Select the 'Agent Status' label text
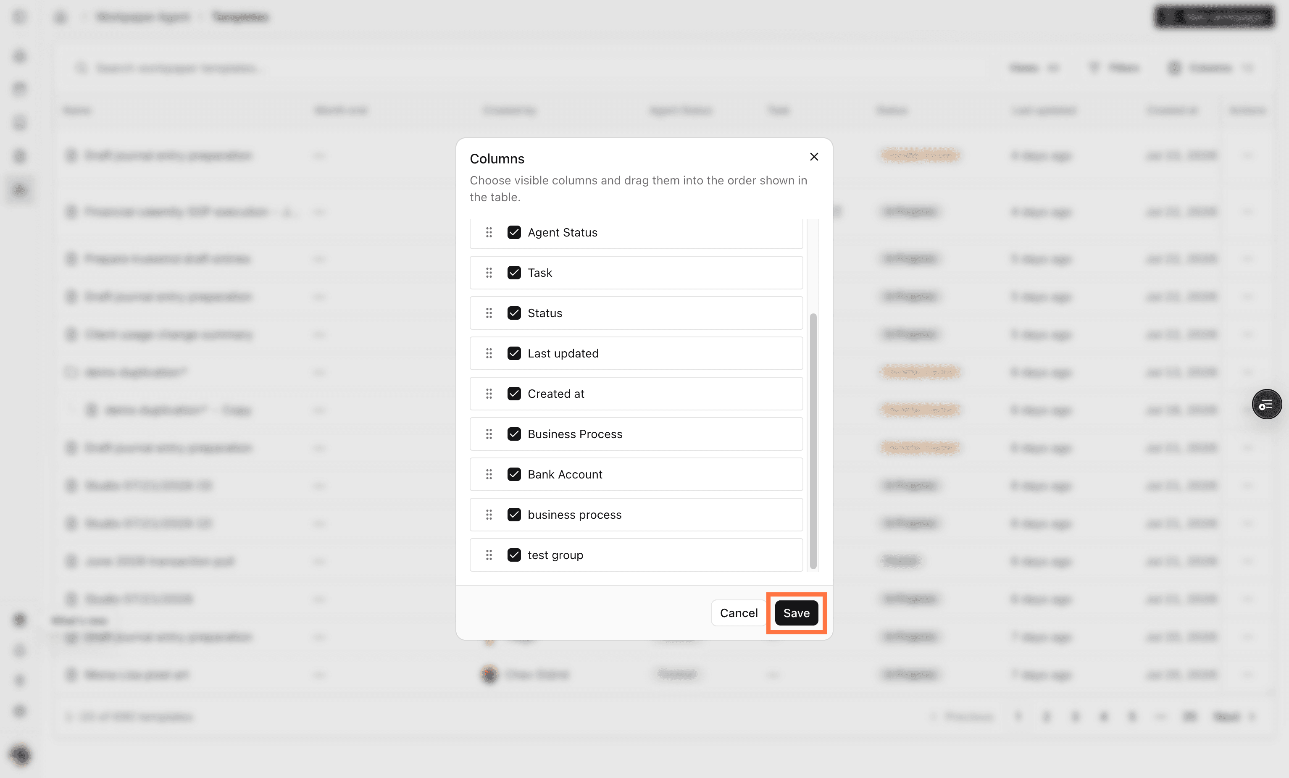1289x778 pixels. pyautogui.click(x=563, y=232)
